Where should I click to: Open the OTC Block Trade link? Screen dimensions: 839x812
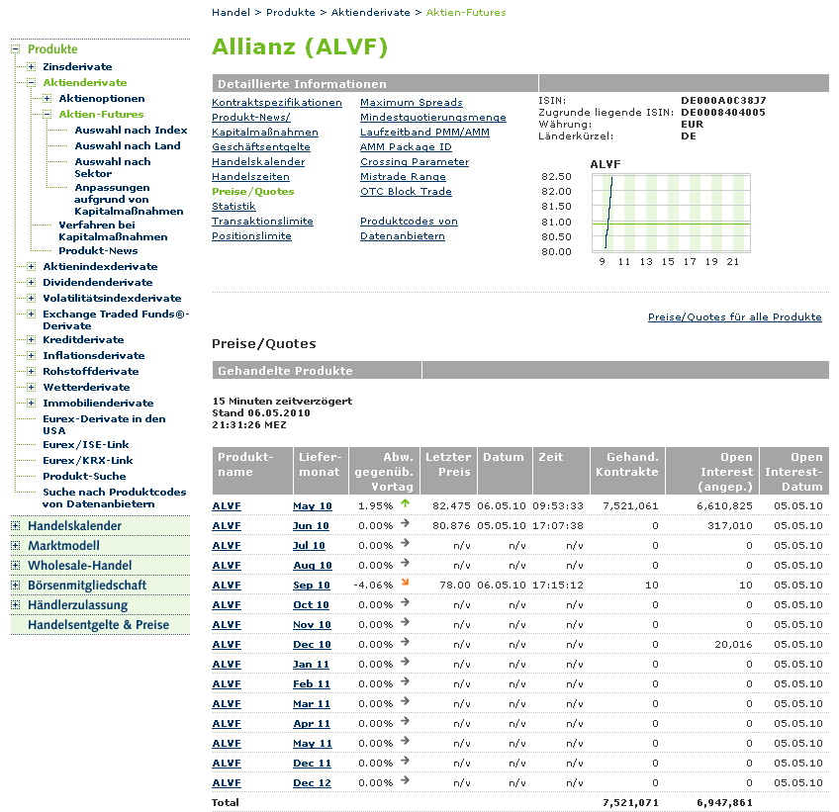[x=406, y=192]
